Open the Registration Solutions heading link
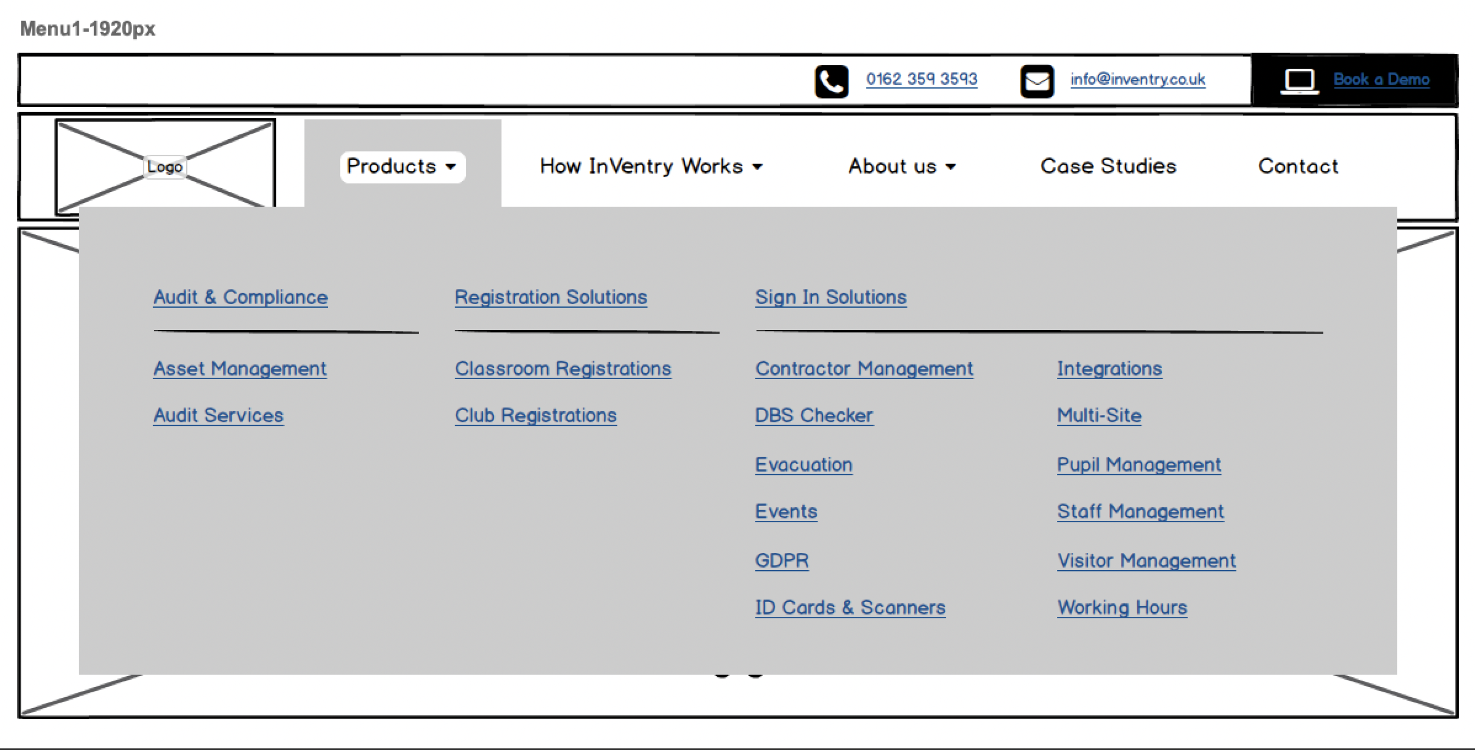The image size is (1475, 750). click(551, 297)
